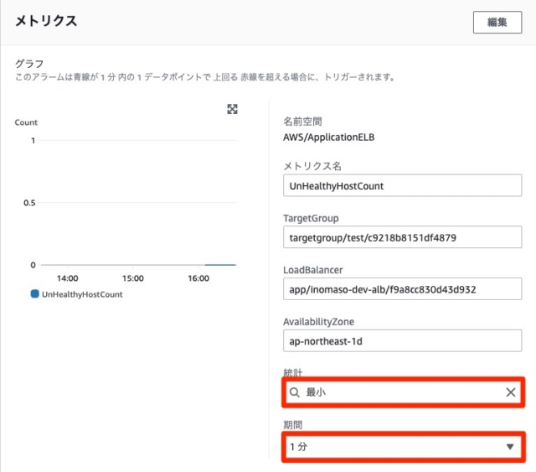The height and width of the screenshot is (472, 536).
Task: Click the 16:00 tick on graph axis
Action: coord(198,278)
